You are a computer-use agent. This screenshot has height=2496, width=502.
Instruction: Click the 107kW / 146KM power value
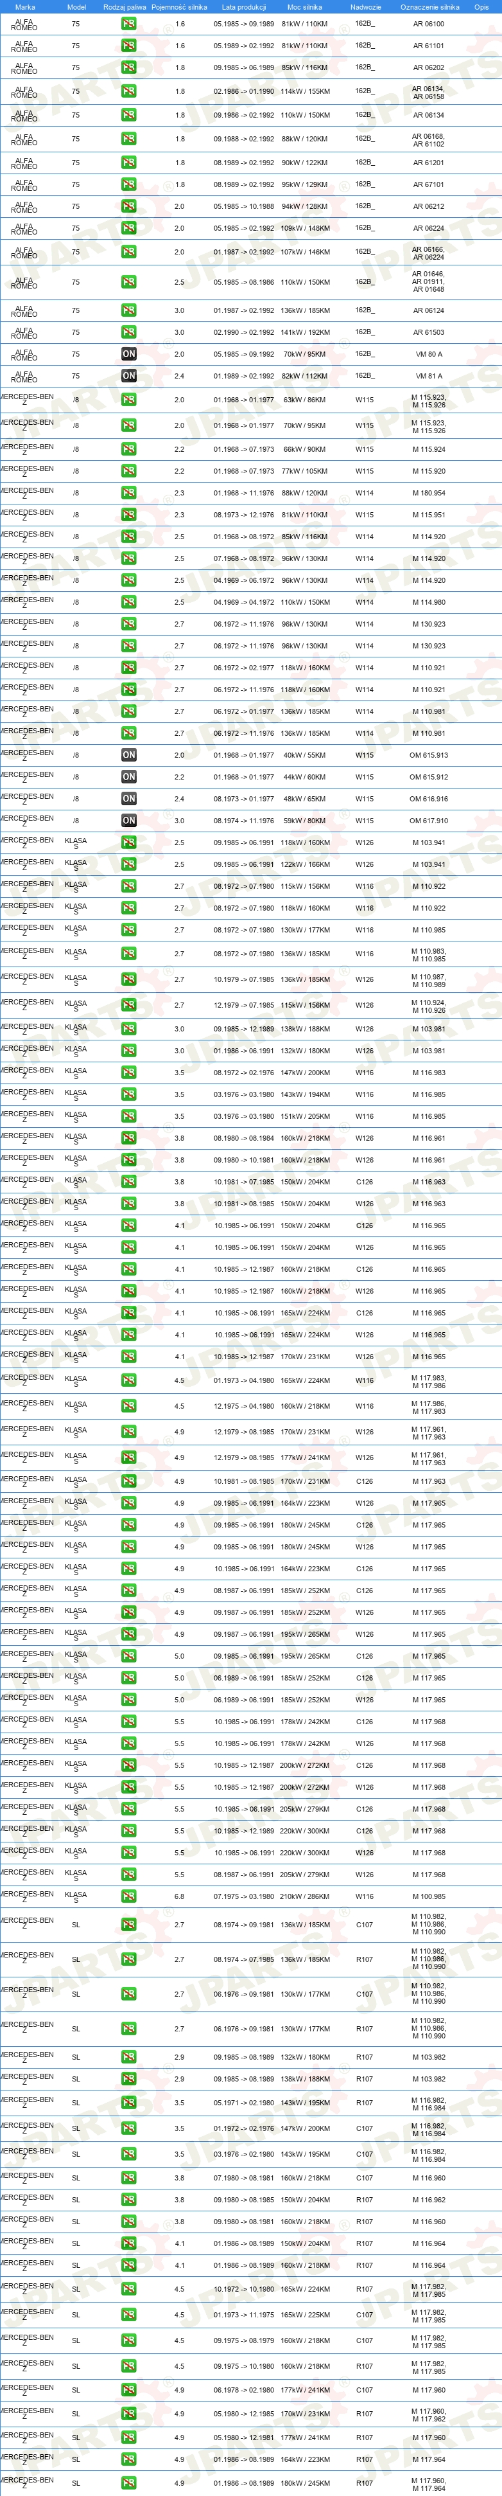click(x=305, y=252)
